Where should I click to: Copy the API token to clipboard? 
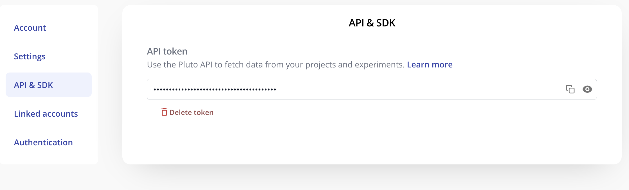[570, 89]
